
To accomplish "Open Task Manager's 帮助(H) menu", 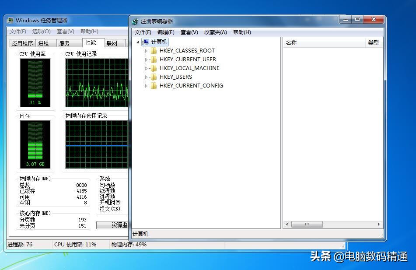I will (x=89, y=32).
